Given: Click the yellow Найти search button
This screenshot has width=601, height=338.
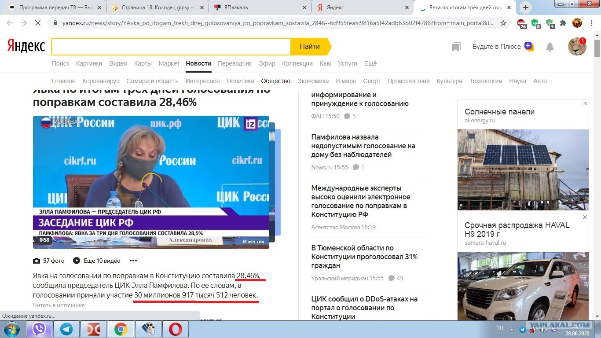Looking at the screenshot, I should (310, 46).
